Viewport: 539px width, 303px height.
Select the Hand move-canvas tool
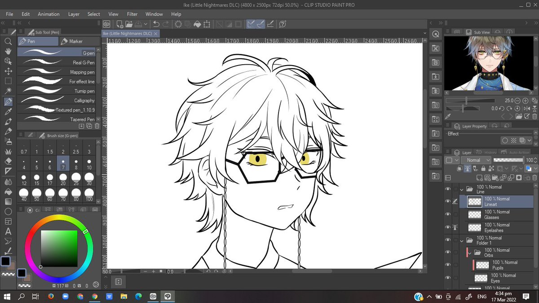tap(8, 51)
